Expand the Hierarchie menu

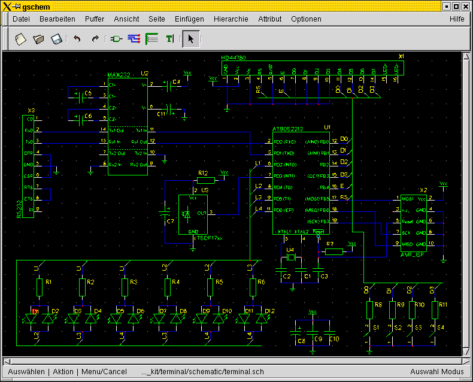click(231, 19)
